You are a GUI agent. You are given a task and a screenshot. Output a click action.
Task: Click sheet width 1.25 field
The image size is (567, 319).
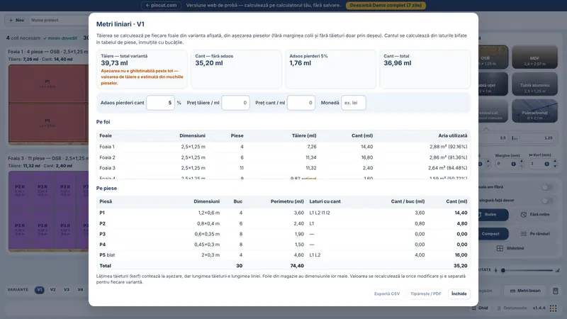click(538, 138)
